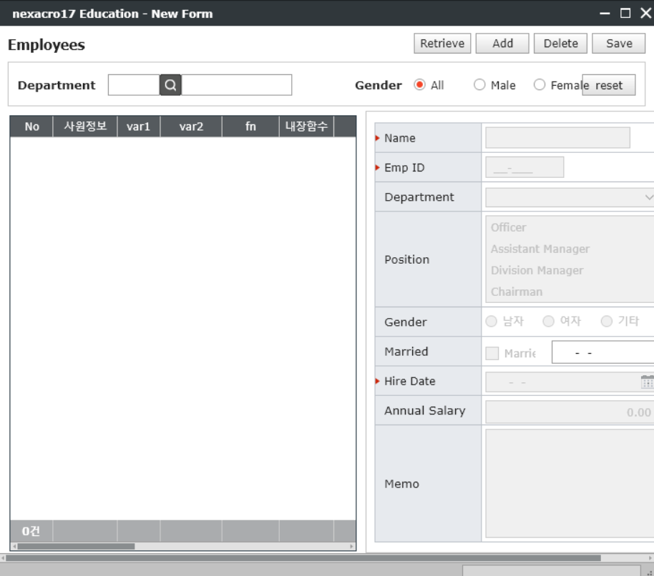Click the department name input field

click(x=237, y=85)
